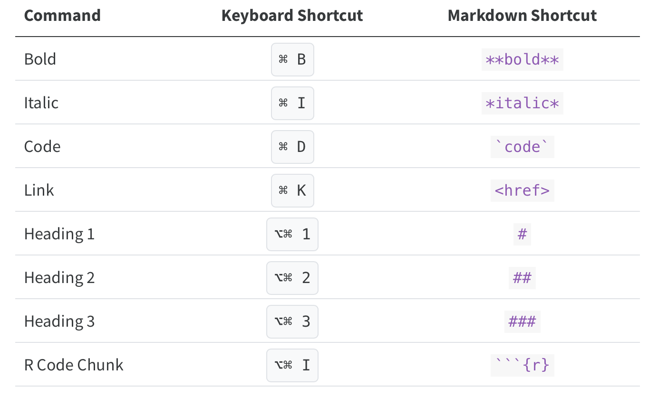Image resolution: width=658 pixels, height=397 pixels.
Task: Click the ## markdown snippet
Action: click(x=522, y=278)
